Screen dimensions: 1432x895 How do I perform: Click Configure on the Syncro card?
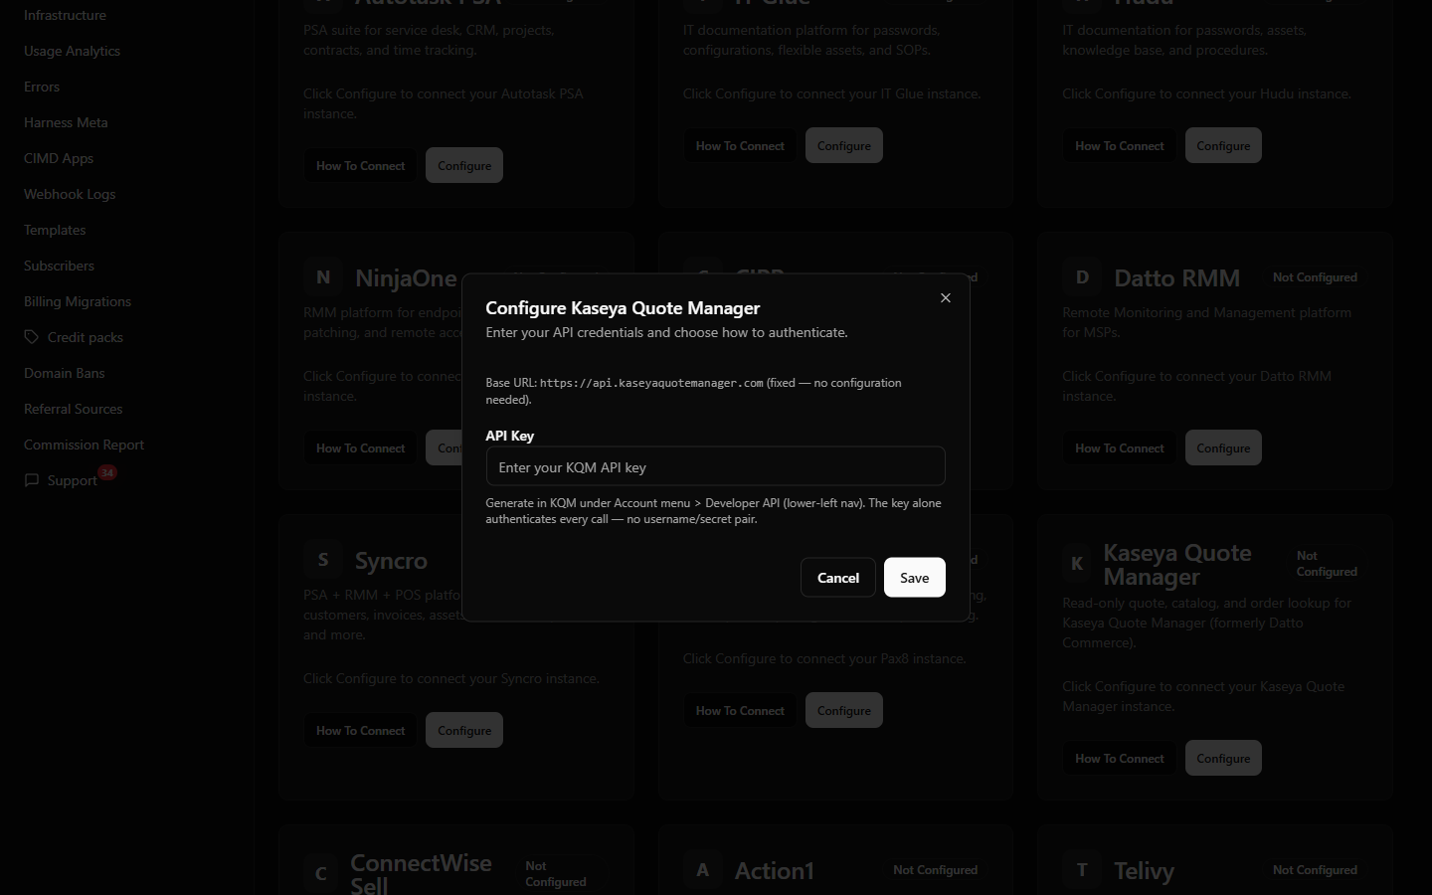coord(464,731)
